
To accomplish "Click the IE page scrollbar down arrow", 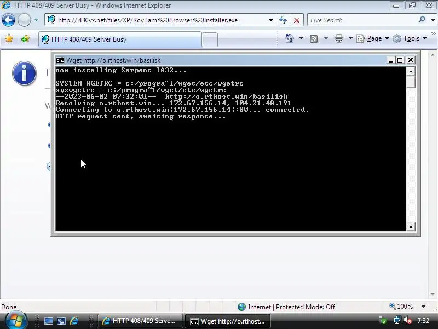I will [x=433, y=294].
